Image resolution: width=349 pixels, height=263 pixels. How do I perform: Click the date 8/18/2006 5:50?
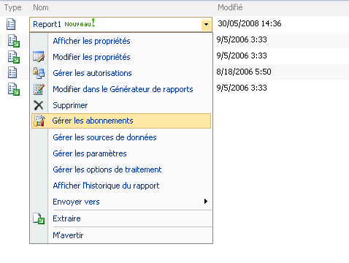244,72
